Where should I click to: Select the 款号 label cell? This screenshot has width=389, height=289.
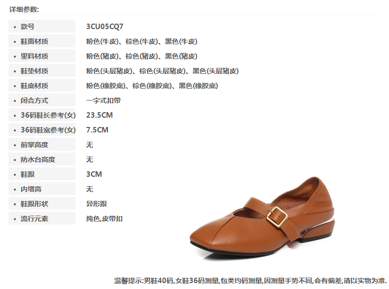coord(42,26)
